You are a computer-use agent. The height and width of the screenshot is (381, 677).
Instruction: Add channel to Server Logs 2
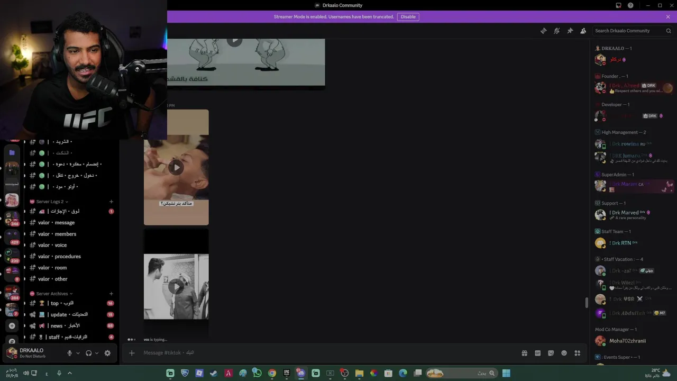click(111, 202)
